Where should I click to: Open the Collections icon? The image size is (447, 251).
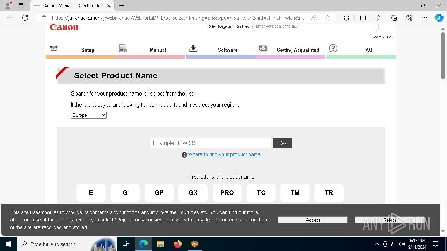(394, 18)
